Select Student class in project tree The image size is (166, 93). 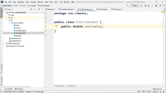click(x=18, y=36)
